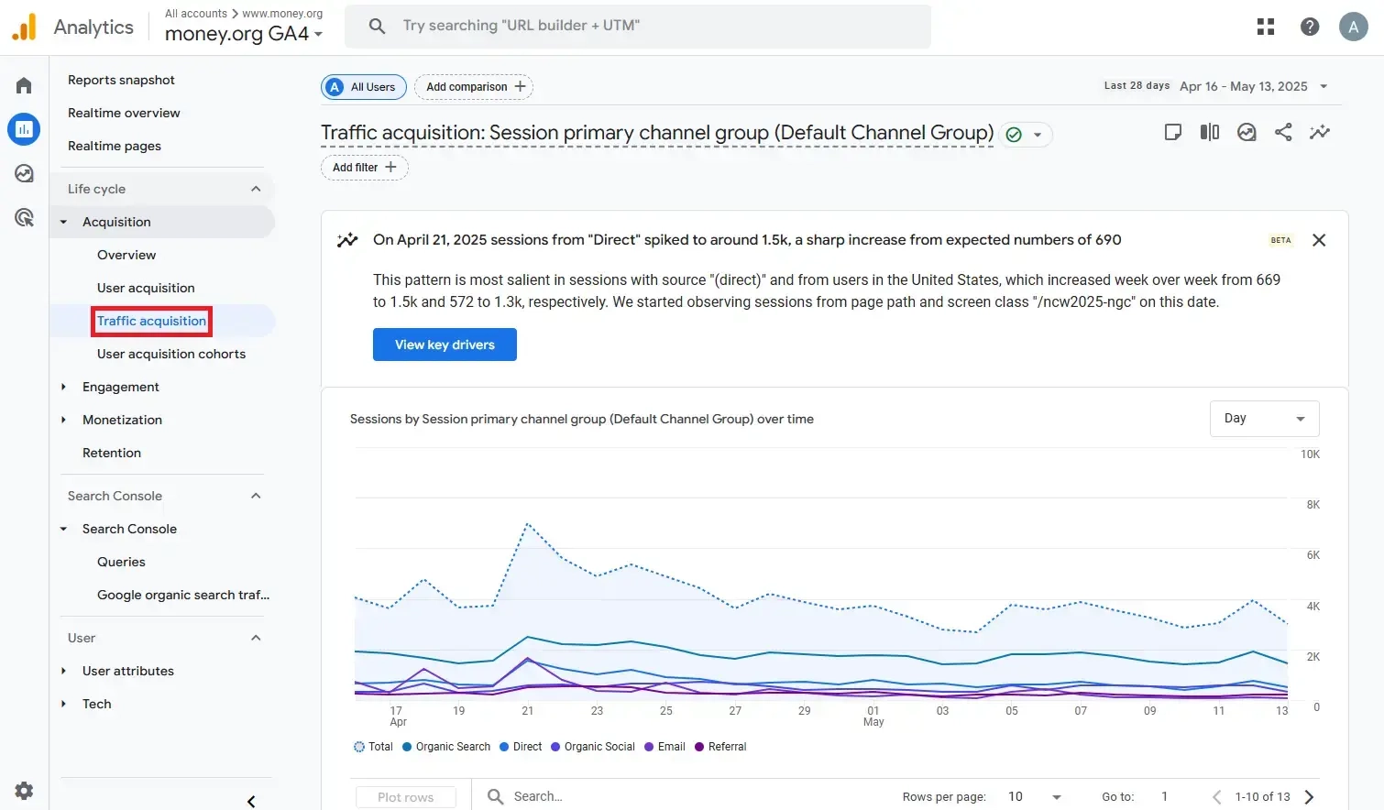Open Admin settings gear icon

point(24,790)
